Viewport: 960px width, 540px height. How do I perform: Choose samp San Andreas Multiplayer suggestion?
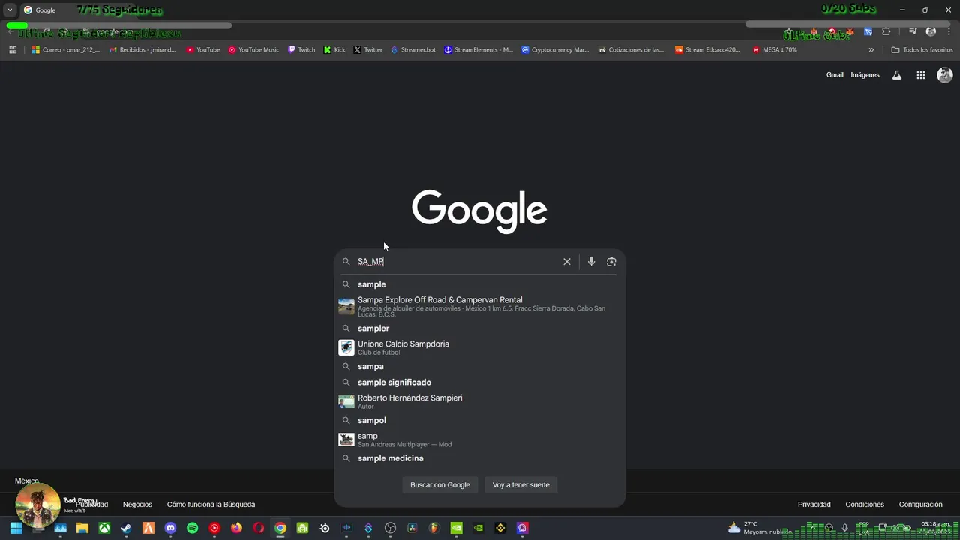[479, 439]
